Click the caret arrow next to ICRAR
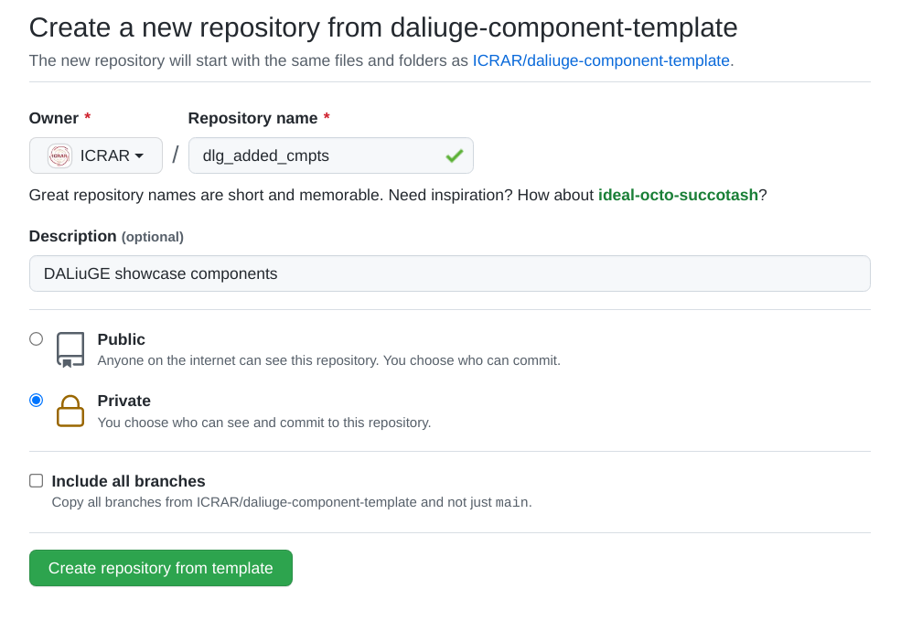The height and width of the screenshot is (621, 901). pyautogui.click(x=139, y=155)
